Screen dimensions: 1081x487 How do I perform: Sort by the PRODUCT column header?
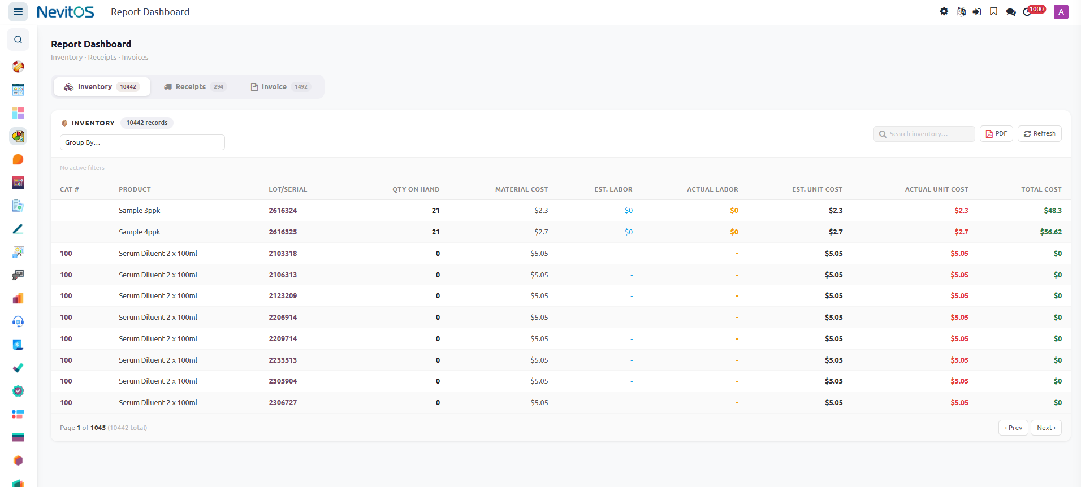pos(135,189)
